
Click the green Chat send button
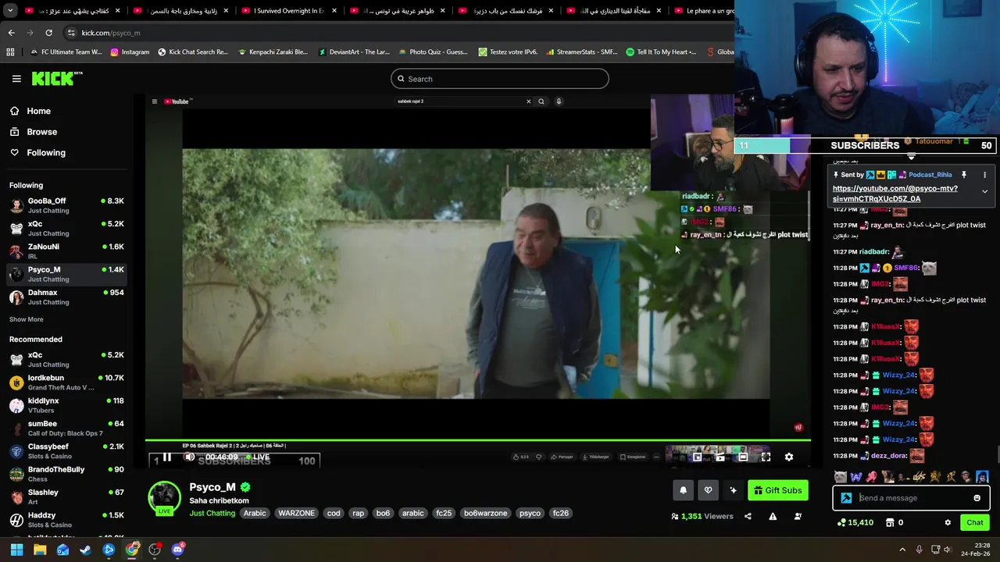tap(974, 523)
